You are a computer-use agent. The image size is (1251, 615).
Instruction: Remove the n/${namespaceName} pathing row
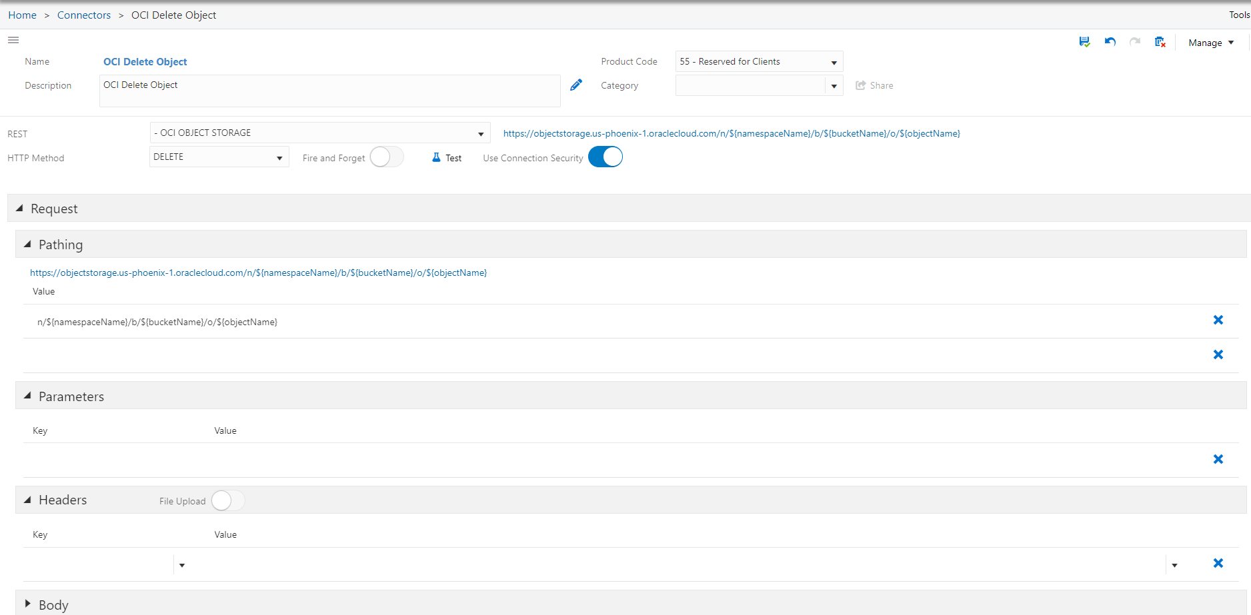tap(1218, 320)
